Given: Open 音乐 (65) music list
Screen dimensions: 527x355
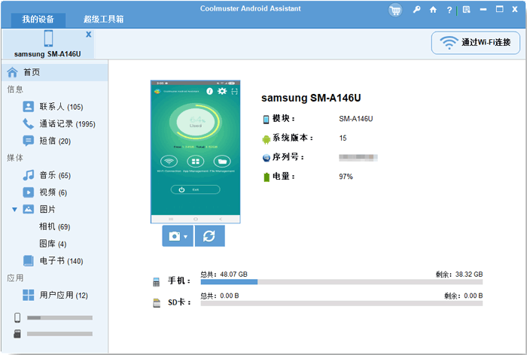Looking at the screenshot, I should [x=55, y=175].
